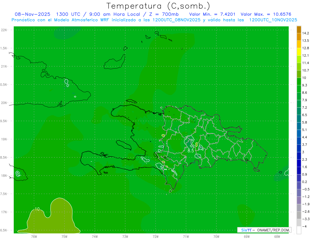This screenshot has height=240, width=311.
Task: Click the "0.9" legend value
Action: click(305, 174)
